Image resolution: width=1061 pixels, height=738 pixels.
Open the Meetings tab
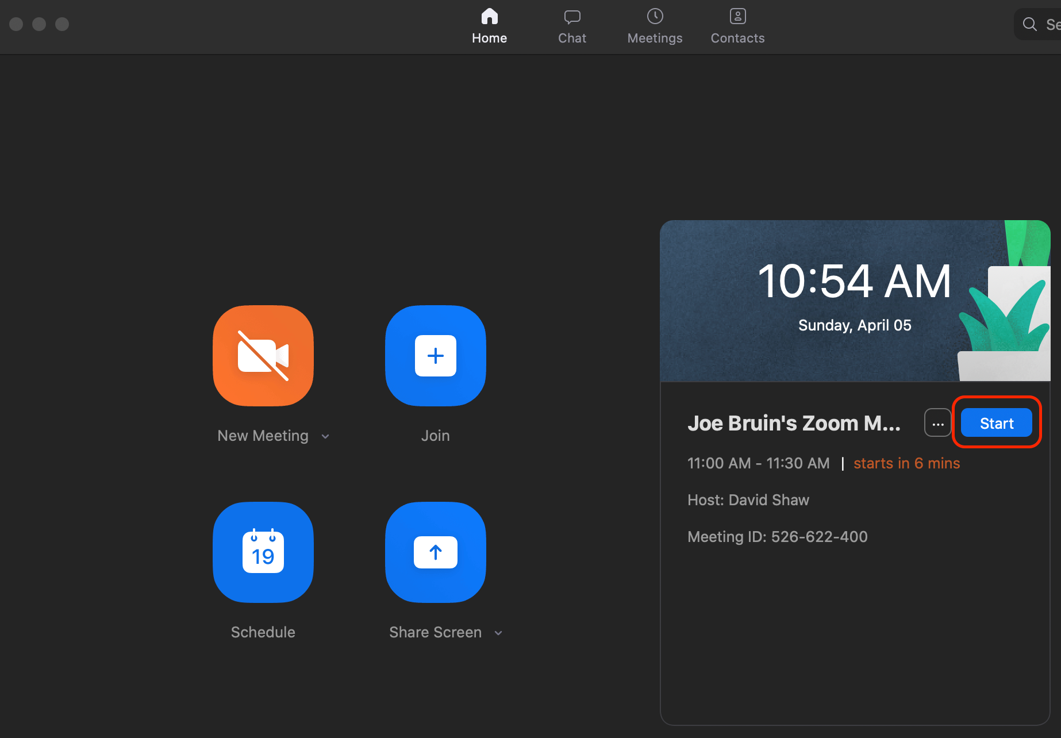point(655,26)
